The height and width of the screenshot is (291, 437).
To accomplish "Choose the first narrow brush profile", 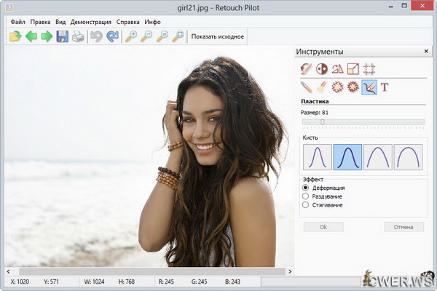I will pyautogui.click(x=317, y=157).
